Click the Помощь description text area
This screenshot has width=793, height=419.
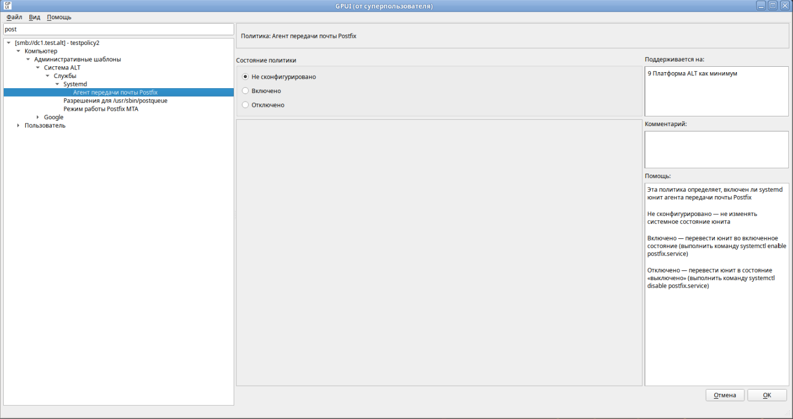[717, 284]
